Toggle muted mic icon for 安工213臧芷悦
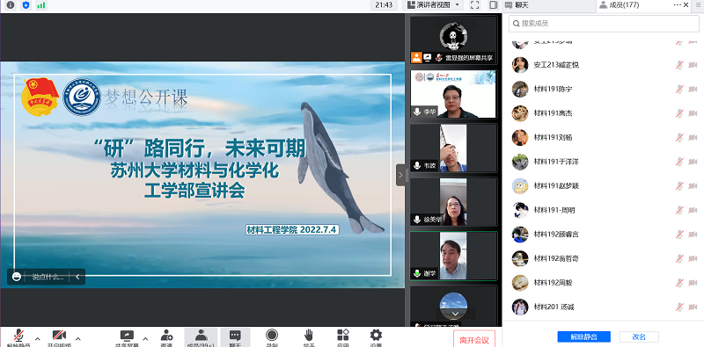Viewport: 704px width, 347px height. 679,65
